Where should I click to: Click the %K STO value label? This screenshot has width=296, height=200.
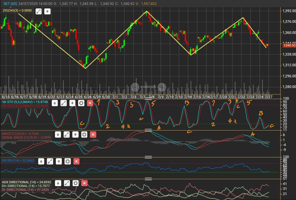(x=25, y=102)
